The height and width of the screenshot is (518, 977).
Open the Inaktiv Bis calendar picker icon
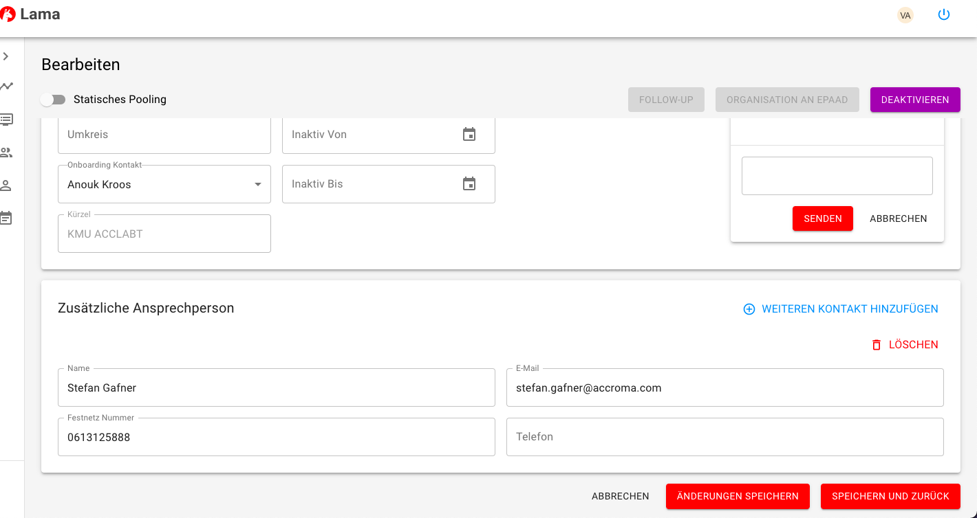click(x=469, y=184)
